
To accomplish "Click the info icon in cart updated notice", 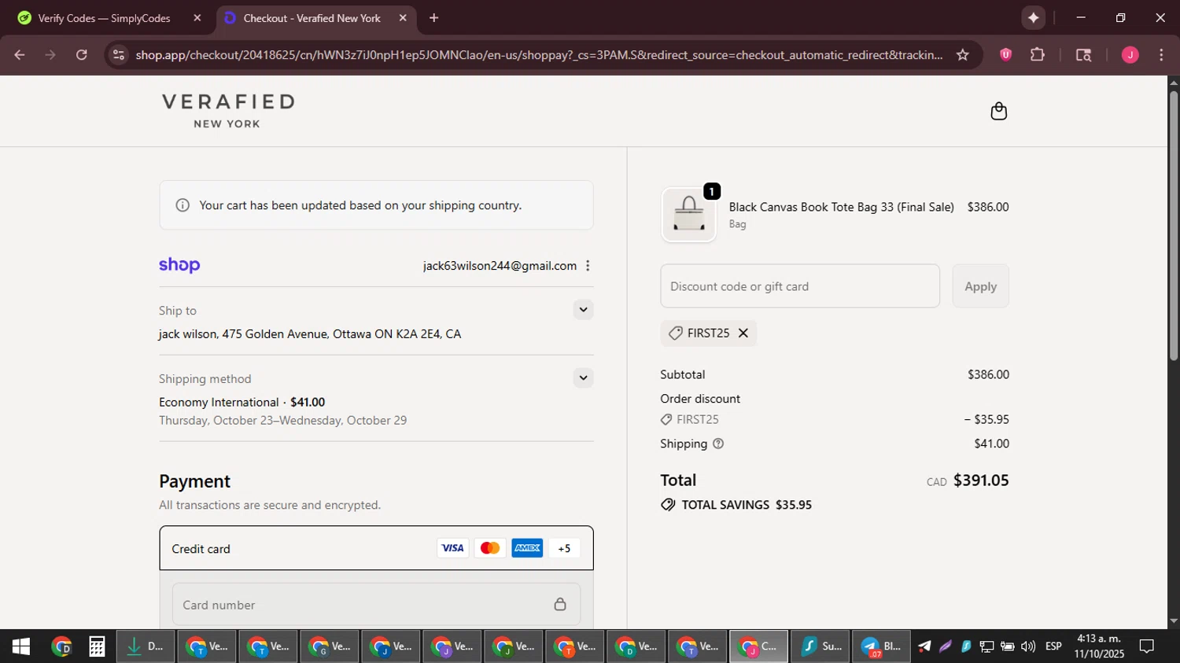I will pyautogui.click(x=183, y=205).
